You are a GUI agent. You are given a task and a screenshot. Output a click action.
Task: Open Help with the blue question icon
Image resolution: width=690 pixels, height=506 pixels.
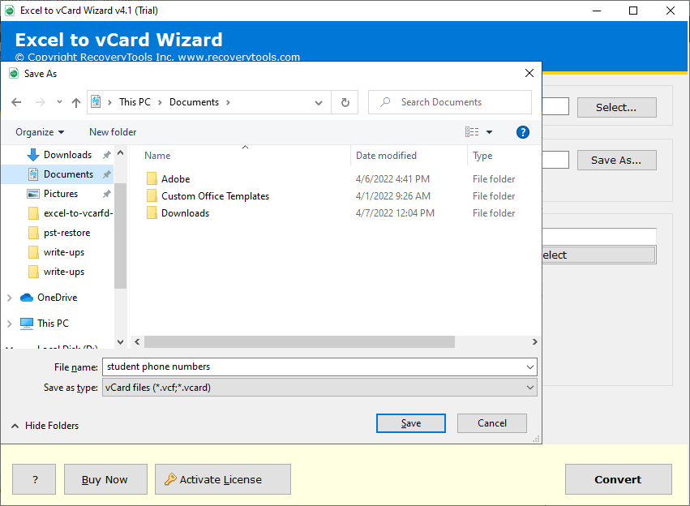point(522,132)
